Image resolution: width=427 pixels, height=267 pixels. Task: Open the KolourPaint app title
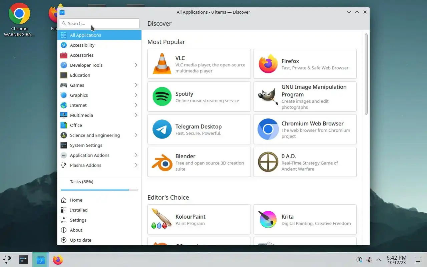click(x=190, y=217)
